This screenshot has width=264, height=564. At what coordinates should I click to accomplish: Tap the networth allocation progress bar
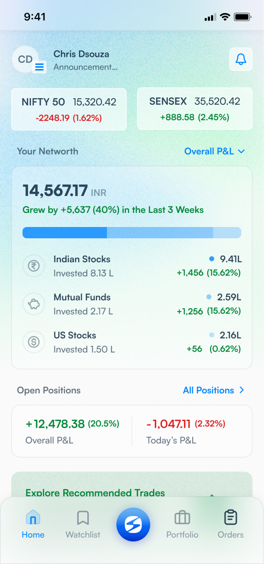(x=132, y=233)
